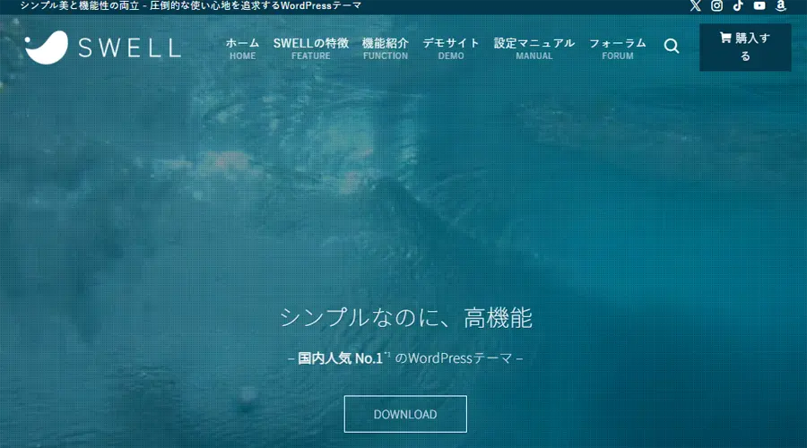Click the top tagline about WordPressテーマ
This screenshot has height=448, width=807.
coord(191,6)
